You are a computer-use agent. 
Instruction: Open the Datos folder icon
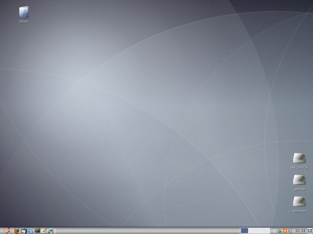click(x=24, y=12)
